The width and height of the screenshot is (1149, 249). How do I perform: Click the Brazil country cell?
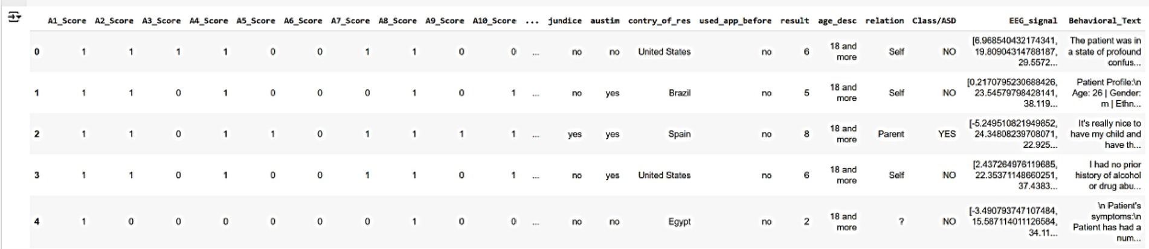point(679,93)
